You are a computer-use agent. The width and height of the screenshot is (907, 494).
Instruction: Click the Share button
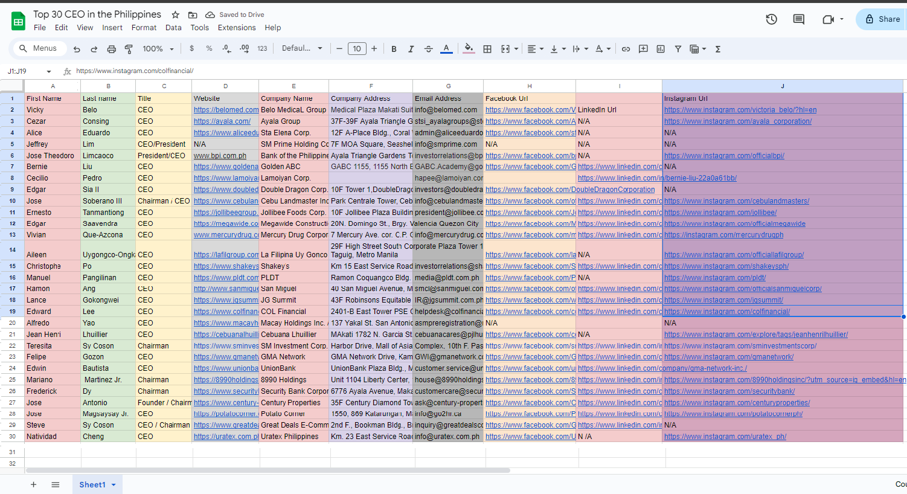coord(883,19)
